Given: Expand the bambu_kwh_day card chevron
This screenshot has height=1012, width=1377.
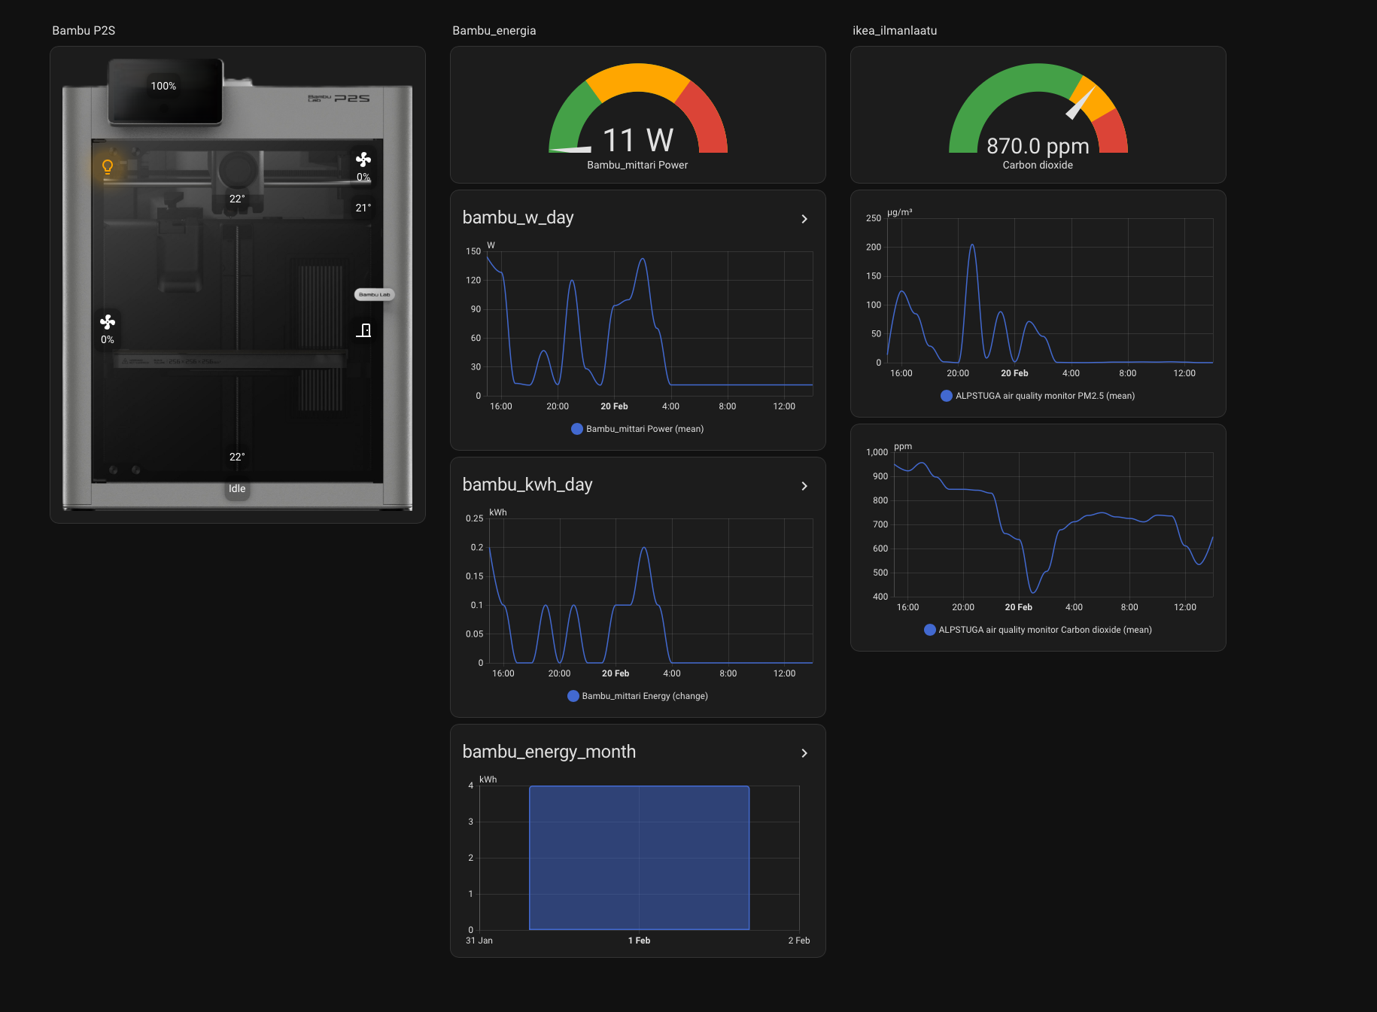Looking at the screenshot, I should tap(804, 486).
